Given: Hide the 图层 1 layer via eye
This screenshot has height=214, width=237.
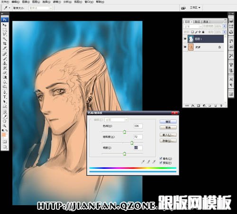Looking at the screenshot, I should (x=185, y=39).
